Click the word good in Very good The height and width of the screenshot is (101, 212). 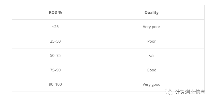pos(156,84)
